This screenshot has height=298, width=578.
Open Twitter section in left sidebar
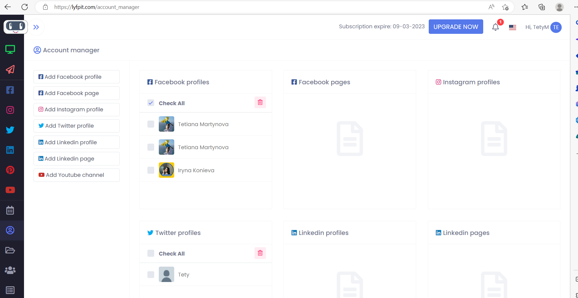point(10,130)
